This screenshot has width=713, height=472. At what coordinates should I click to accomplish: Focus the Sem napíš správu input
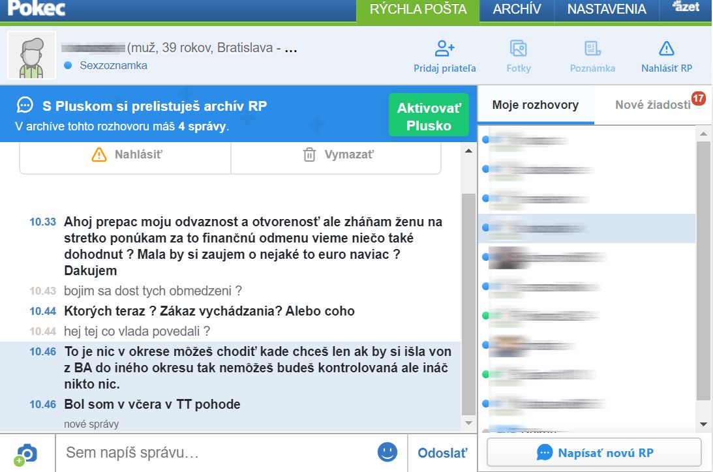point(215,453)
